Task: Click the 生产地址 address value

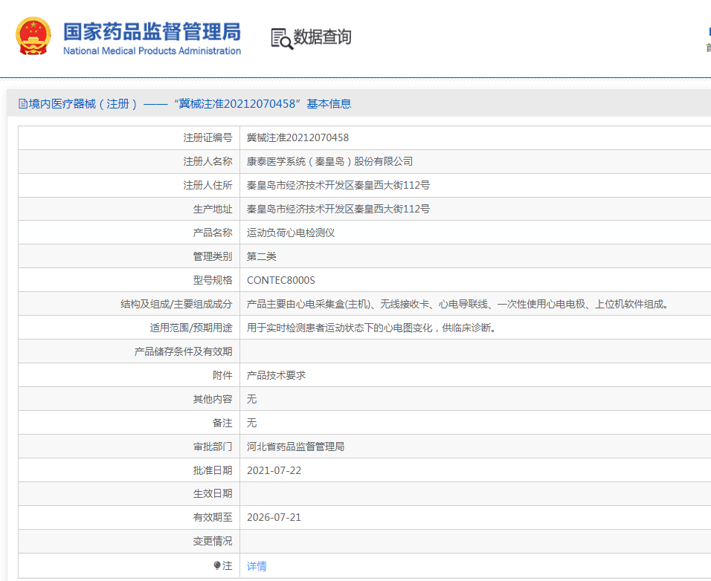Action: [338, 209]
